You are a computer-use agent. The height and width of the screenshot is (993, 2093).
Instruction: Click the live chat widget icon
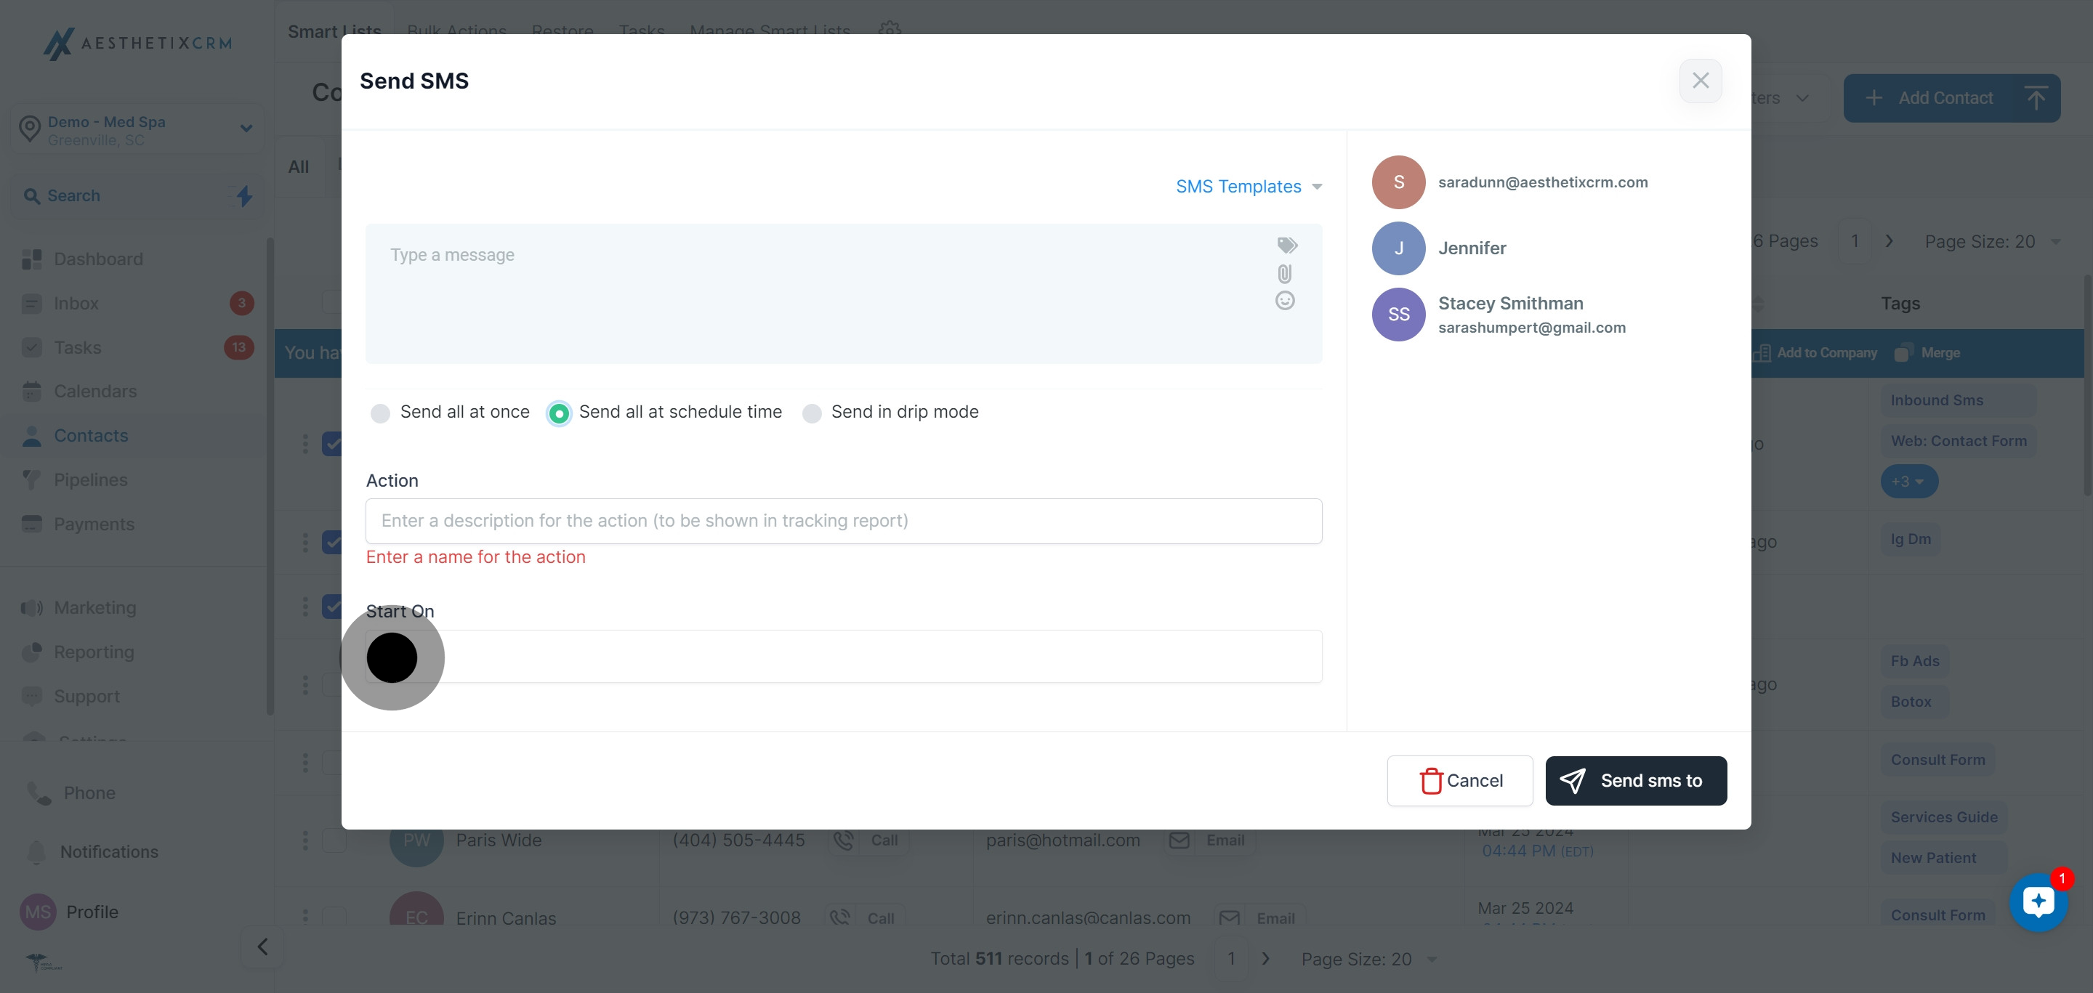[2038, 902]
